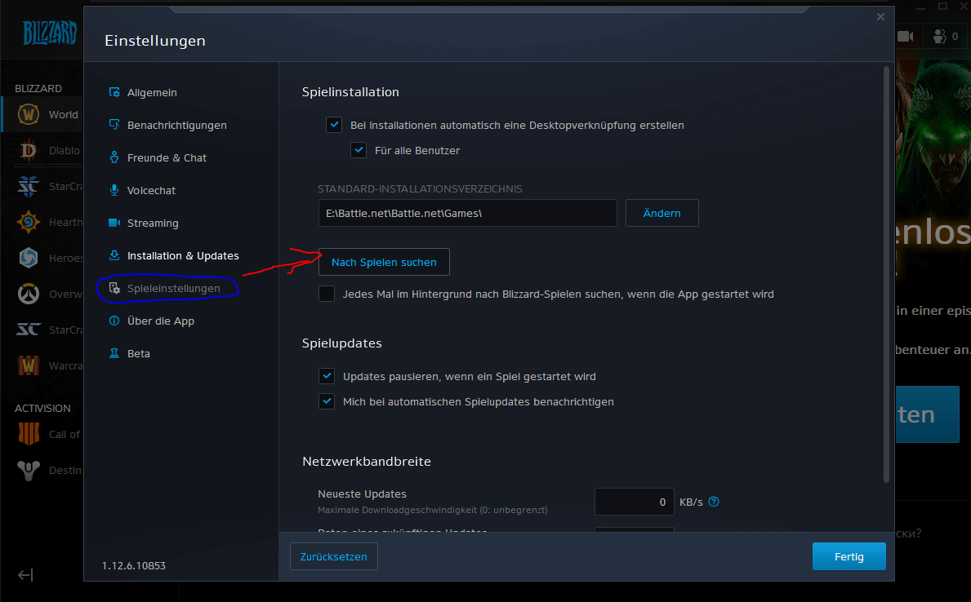Click the Call of Duty icon

[29, 434]
